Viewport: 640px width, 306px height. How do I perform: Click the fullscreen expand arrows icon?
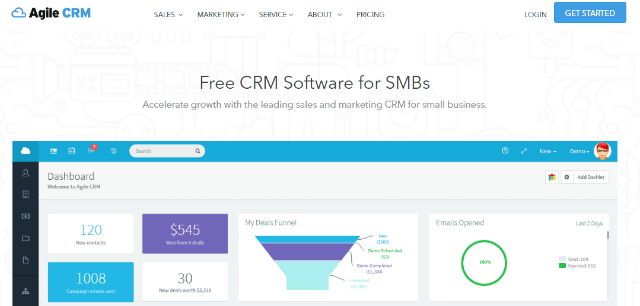(524, 151)
